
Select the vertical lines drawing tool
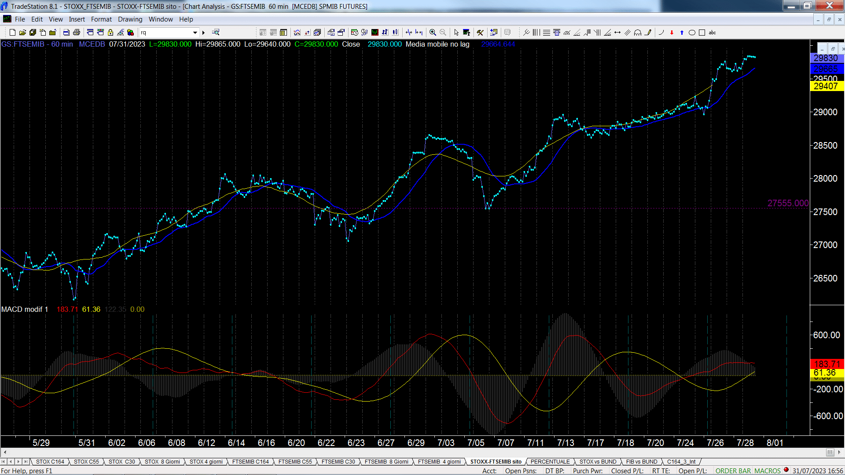(536, 33)
